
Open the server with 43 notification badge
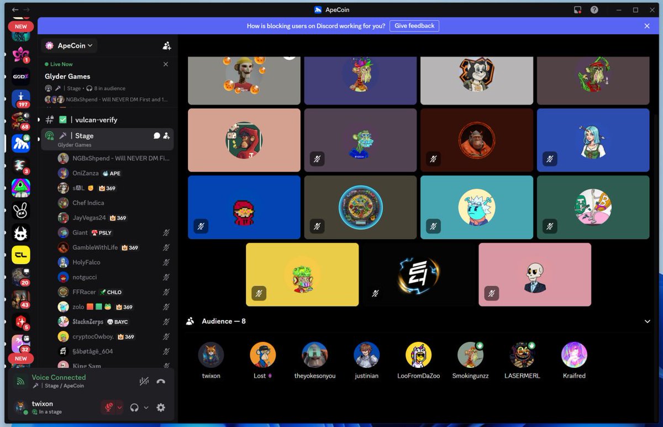click(x=20, y=299)
